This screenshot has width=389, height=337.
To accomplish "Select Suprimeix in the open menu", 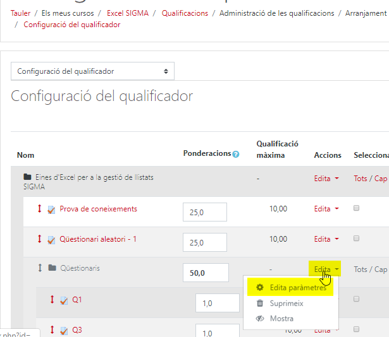I will pyautogui.click(x=286, y=304).
